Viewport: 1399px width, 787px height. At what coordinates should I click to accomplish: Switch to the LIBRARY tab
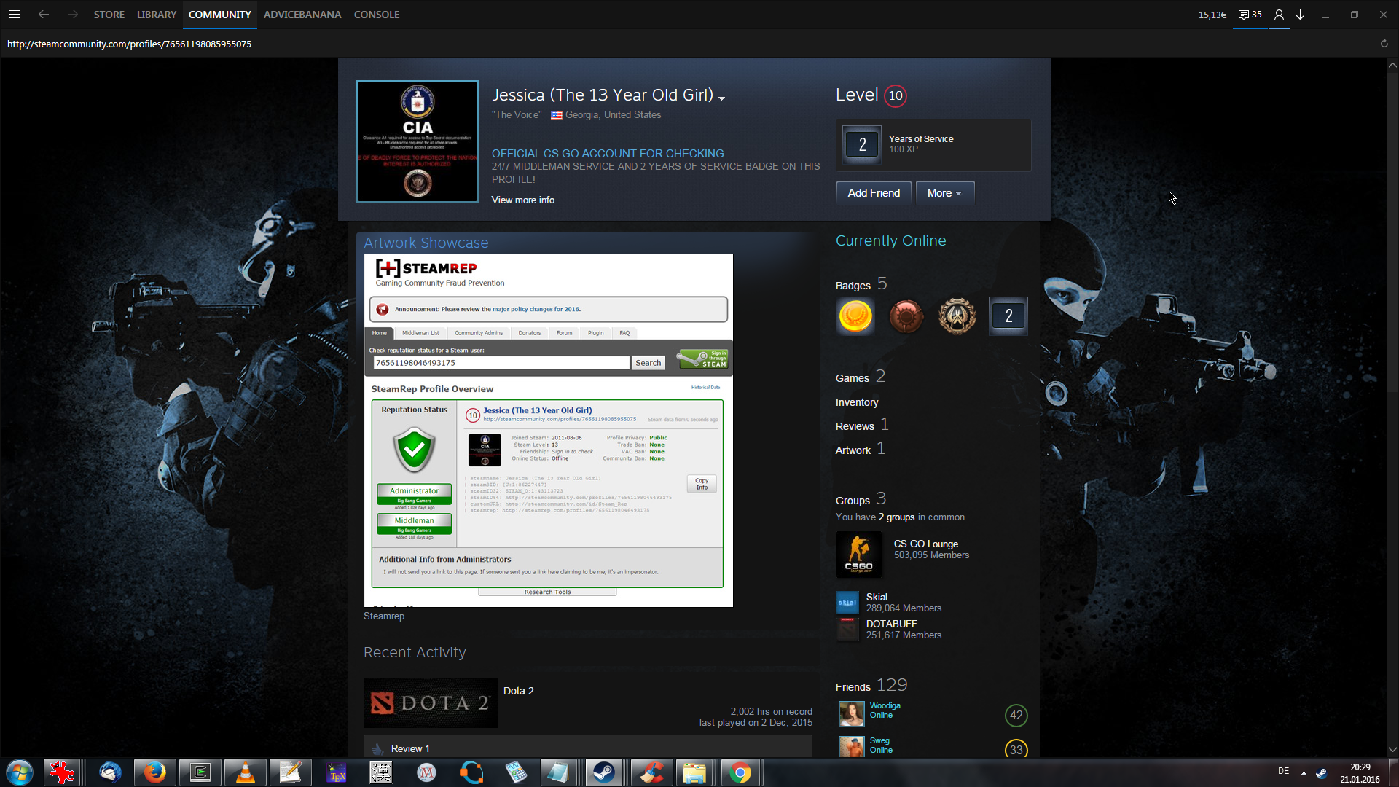[156, 15]
